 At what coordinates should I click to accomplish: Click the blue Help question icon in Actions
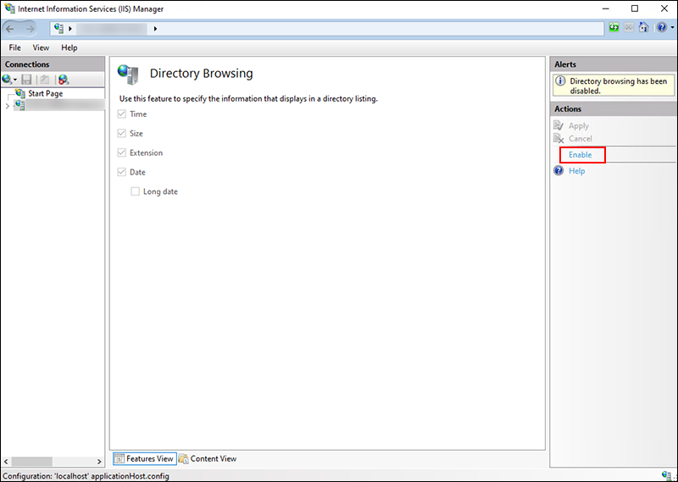pyautogui.click(x=559, y=171)
